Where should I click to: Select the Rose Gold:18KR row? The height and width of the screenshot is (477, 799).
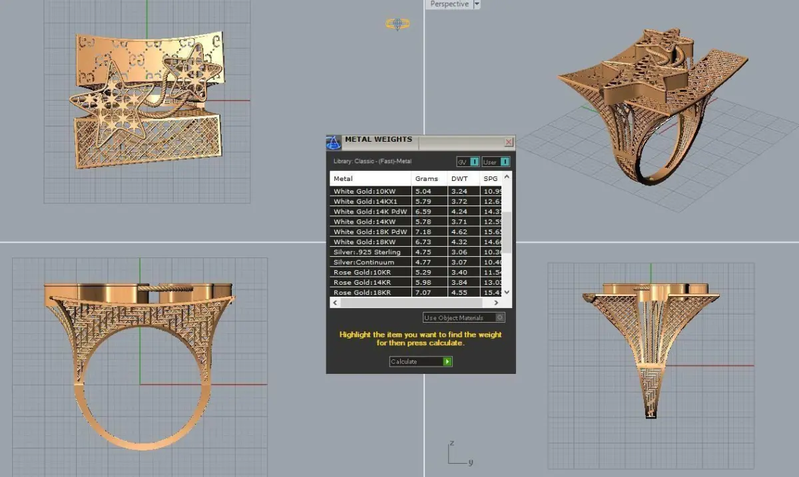(416, 293)
